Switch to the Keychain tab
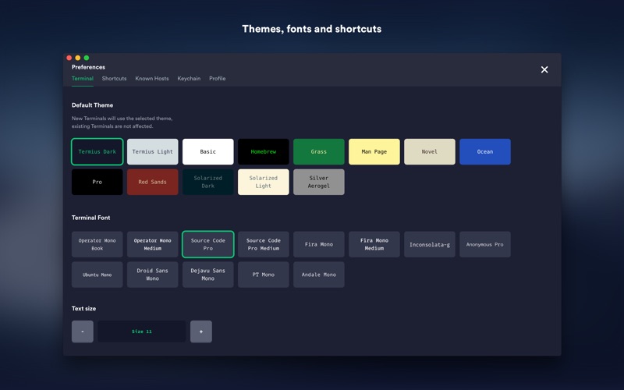The width and height of the screenshot is (624, 390). (189, 79)
